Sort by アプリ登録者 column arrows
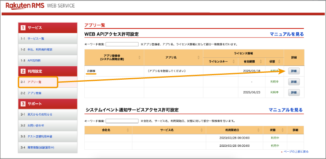326x159 pixels. click(139, 57)
